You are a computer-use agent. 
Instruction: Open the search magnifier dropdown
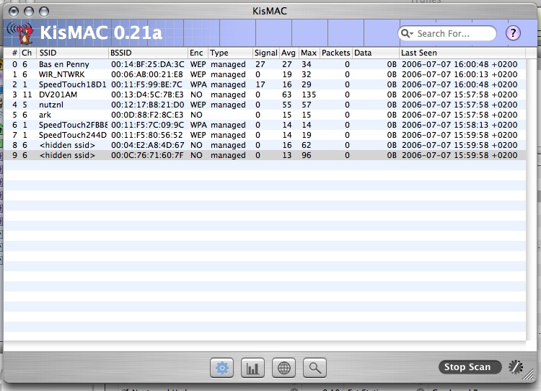407,33
